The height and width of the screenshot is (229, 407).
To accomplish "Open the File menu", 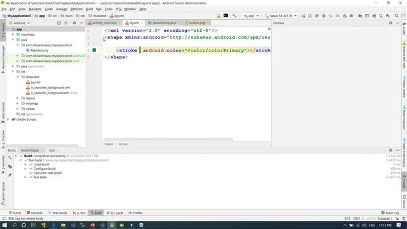I will pyautogui.click(x=4, y=9).
